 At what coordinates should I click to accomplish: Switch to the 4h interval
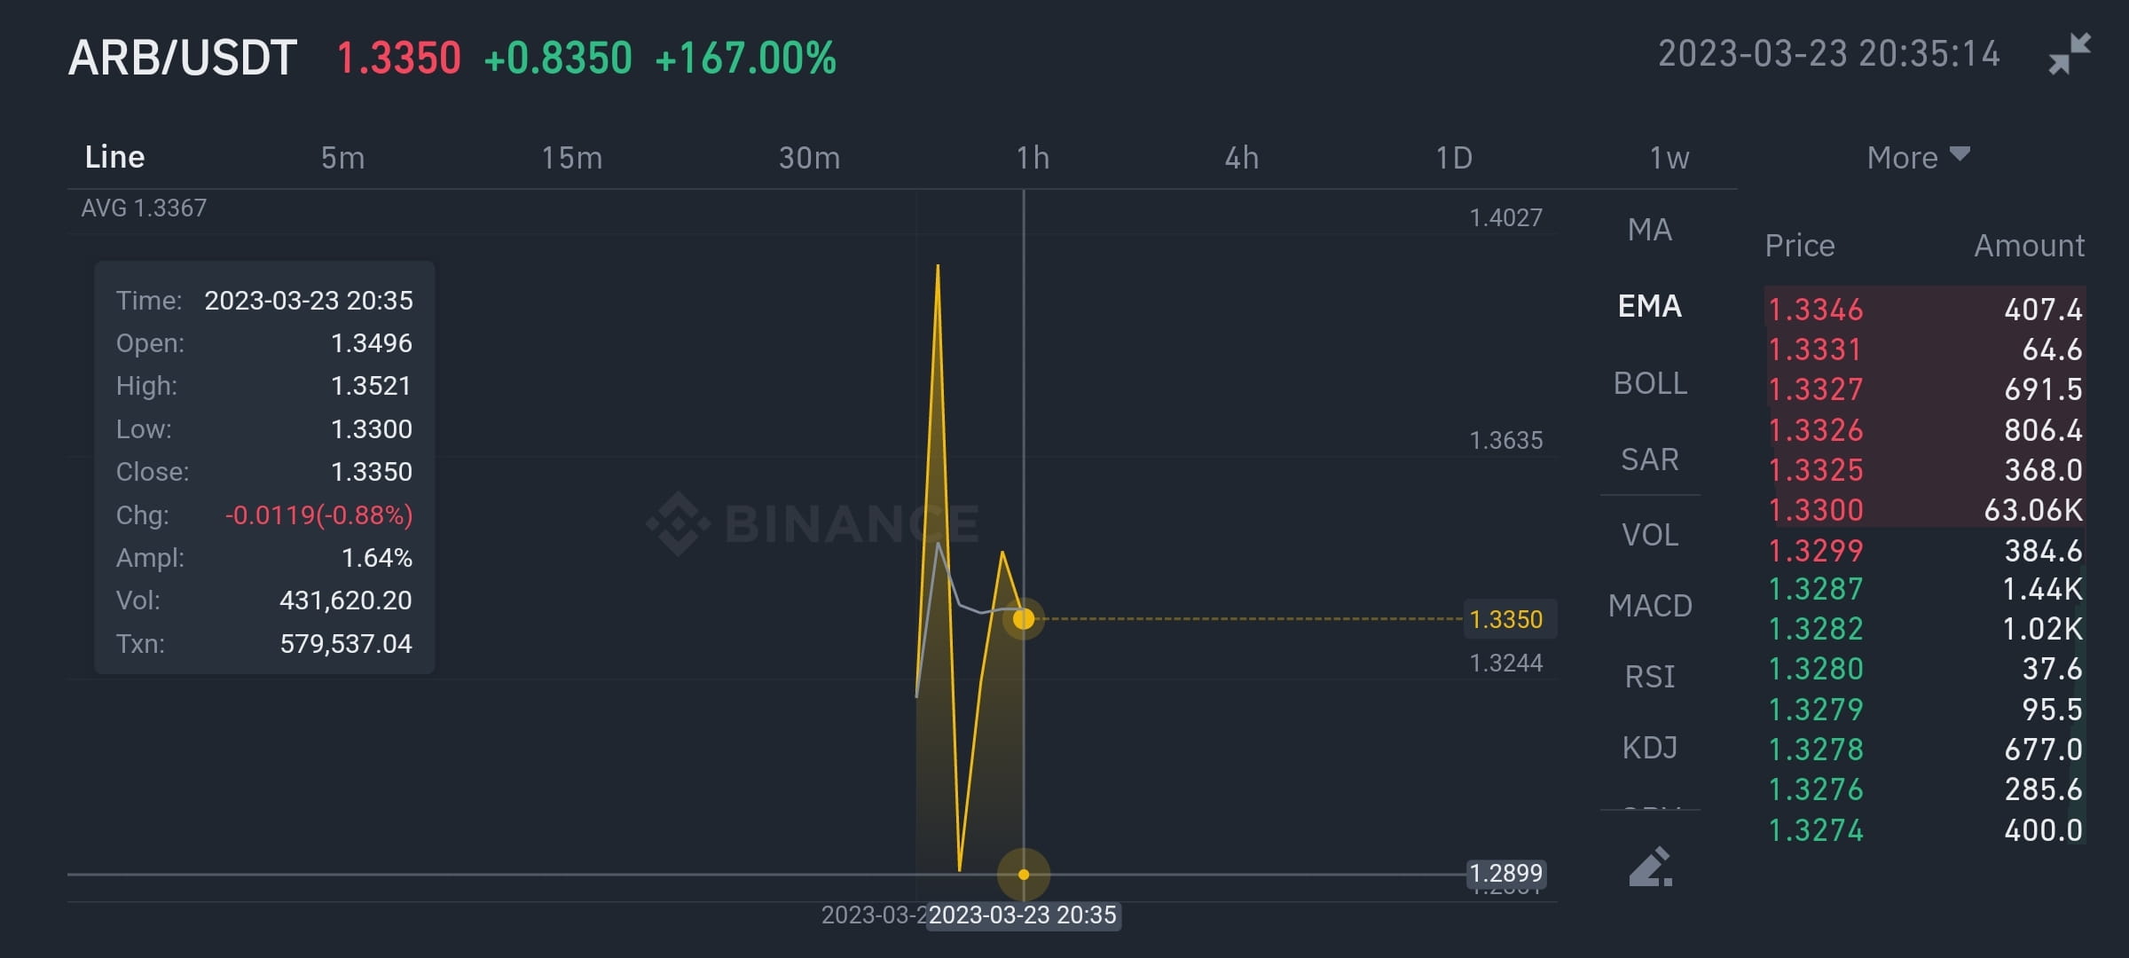click(x=1241, y=158)
